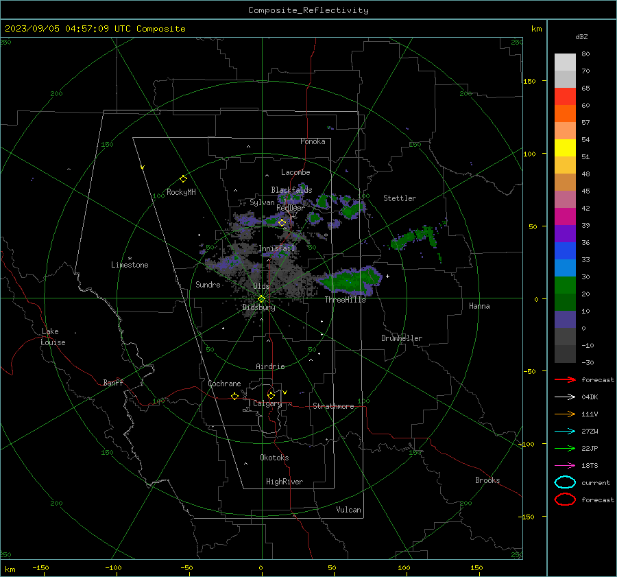This screenshot has width=617, height=577.
Task: Click the large green echo above ThreeHills
Action: click(350, 281)
